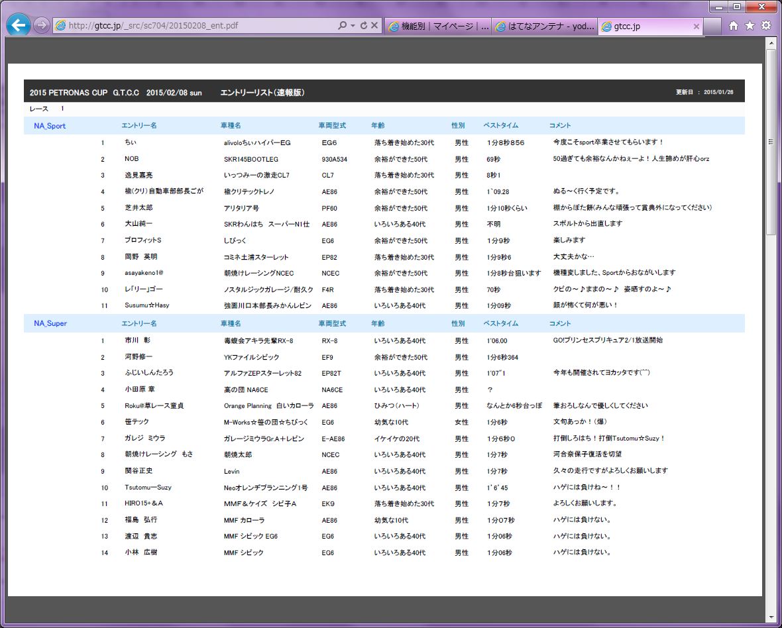Click entry name ふじいしんたろう

pyautogui.click(x=149, y=374)
